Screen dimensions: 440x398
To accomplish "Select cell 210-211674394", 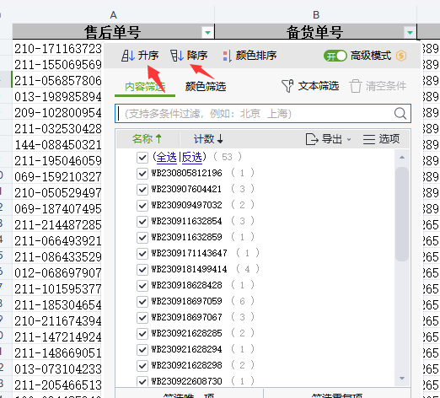I will [x=57, y=321].
